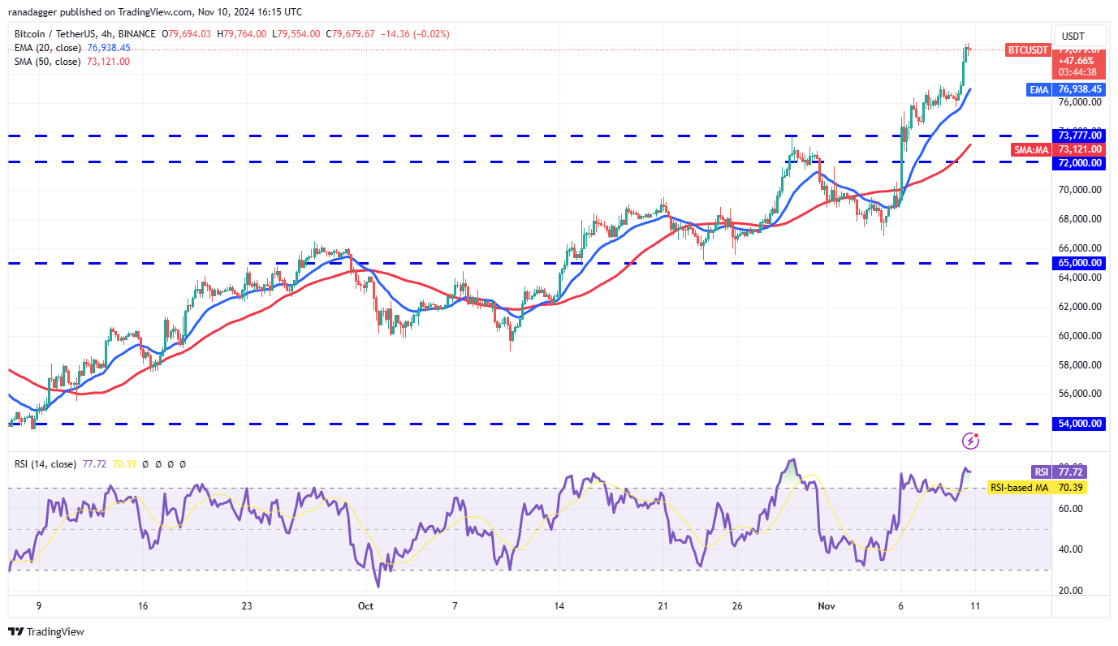The image size is (1118, 646).
Task: Click the 72,000.00 blue price tag
Action: [1079, 163]
